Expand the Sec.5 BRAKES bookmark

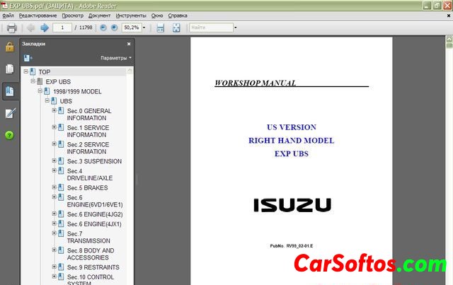click(x=54, y=187)
